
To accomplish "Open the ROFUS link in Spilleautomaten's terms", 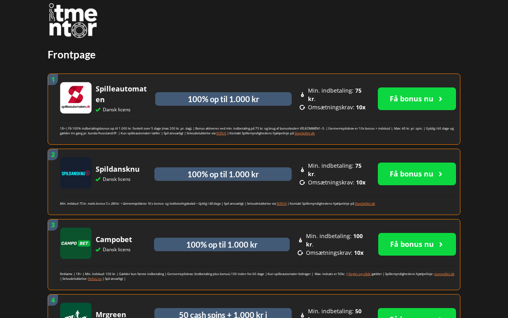I will click(x=221, y=133).
